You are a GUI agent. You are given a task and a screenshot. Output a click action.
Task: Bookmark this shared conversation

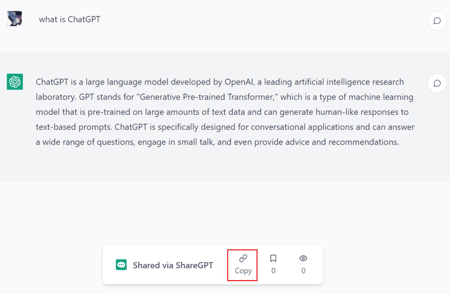coord(273,258)
